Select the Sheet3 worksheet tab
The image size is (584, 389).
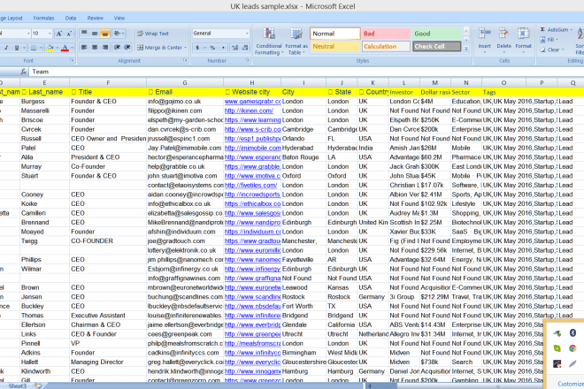click(x=17, y=385)
